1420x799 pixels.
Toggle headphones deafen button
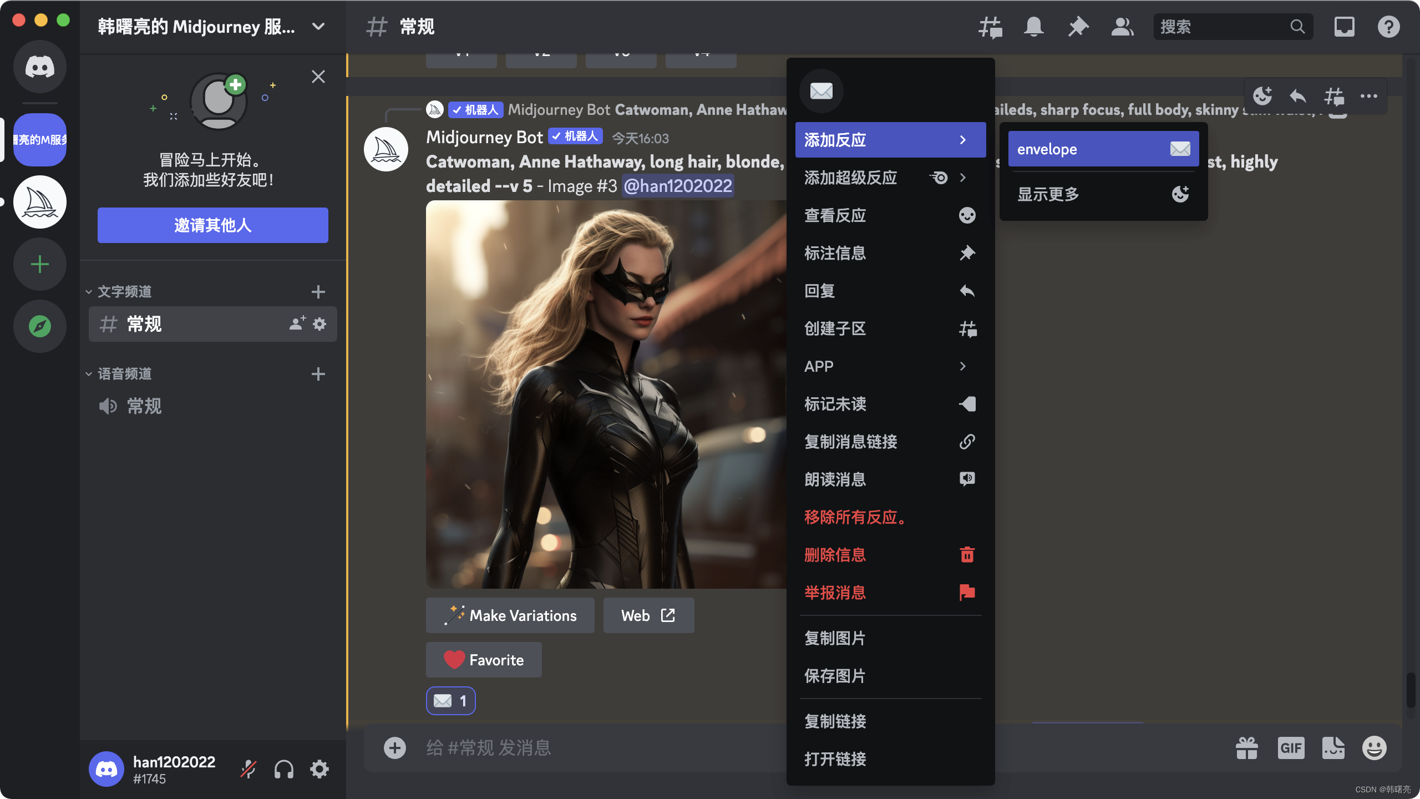pos(284,770)
